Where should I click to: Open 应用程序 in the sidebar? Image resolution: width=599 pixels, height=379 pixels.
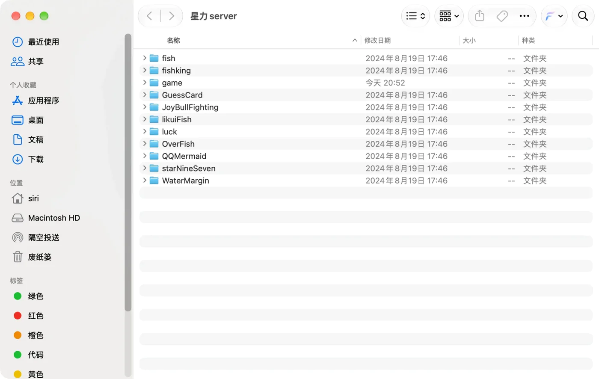36,101
